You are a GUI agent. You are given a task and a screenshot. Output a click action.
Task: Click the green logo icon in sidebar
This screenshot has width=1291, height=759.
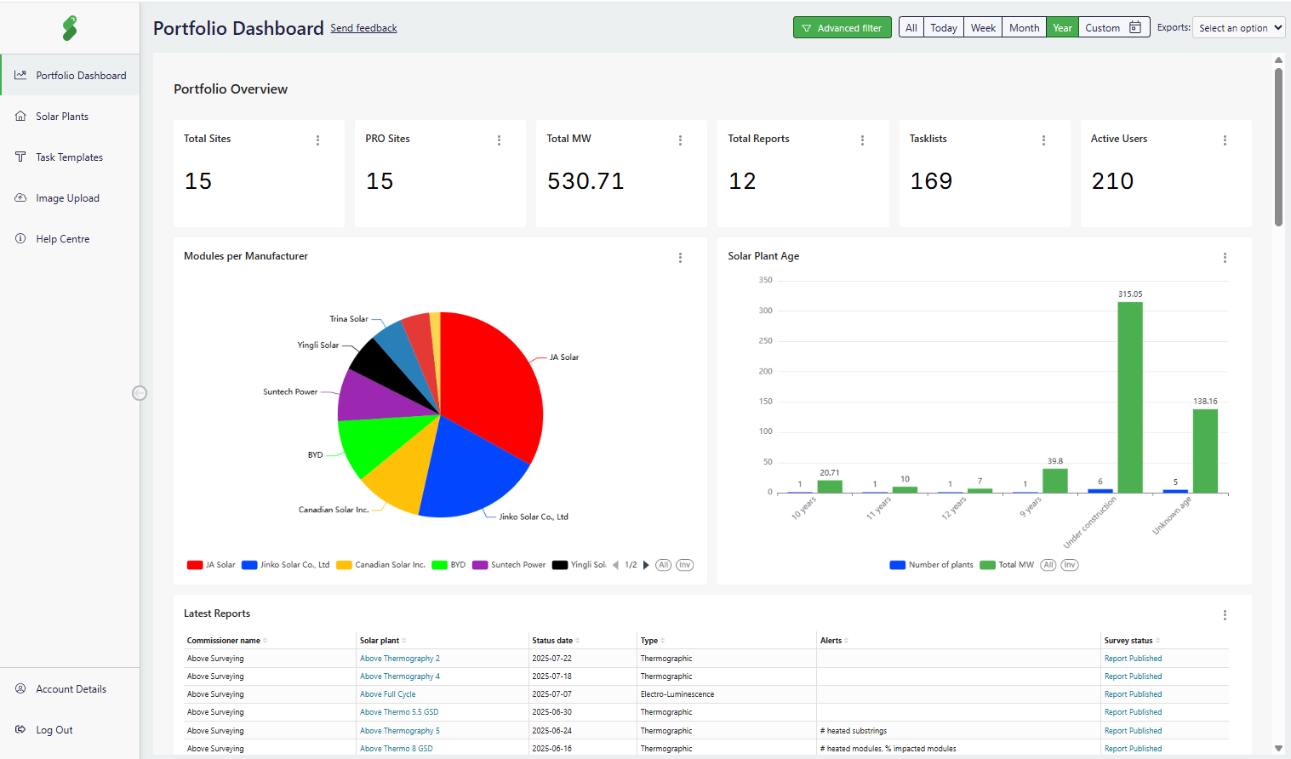(70, 28)
